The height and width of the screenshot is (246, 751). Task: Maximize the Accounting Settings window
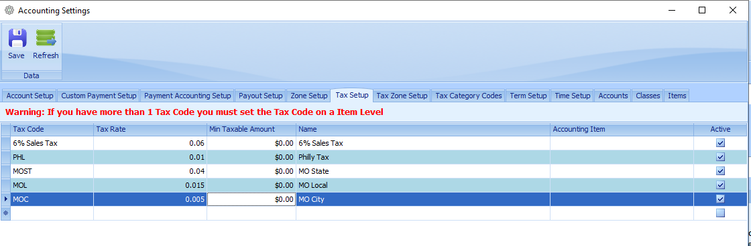pyautogui.click(x=701, y=10)
